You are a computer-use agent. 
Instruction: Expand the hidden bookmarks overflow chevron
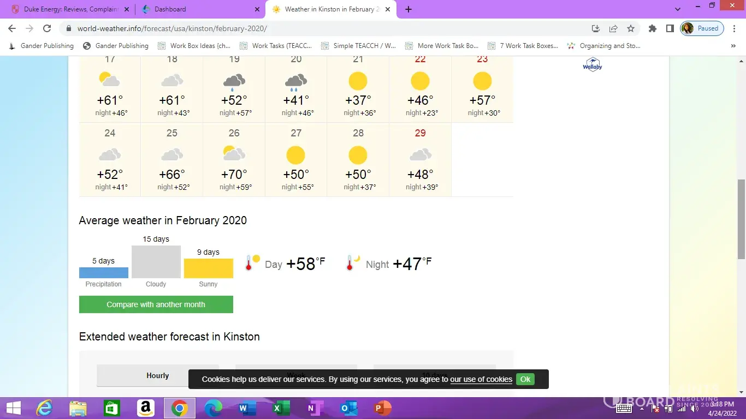pos(733,46)
